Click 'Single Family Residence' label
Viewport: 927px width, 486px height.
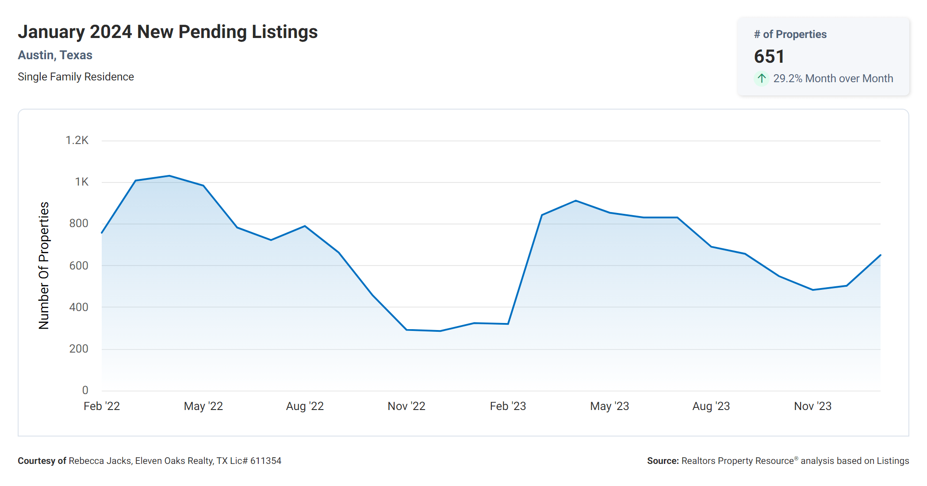click(76, 77)
